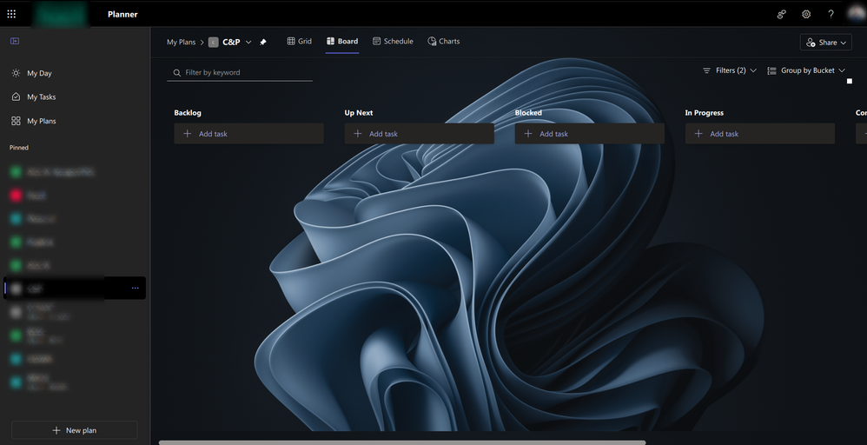867x445 pixels.
Task: Click the magnifier icon in keyword filter
Action: [177, 72]
